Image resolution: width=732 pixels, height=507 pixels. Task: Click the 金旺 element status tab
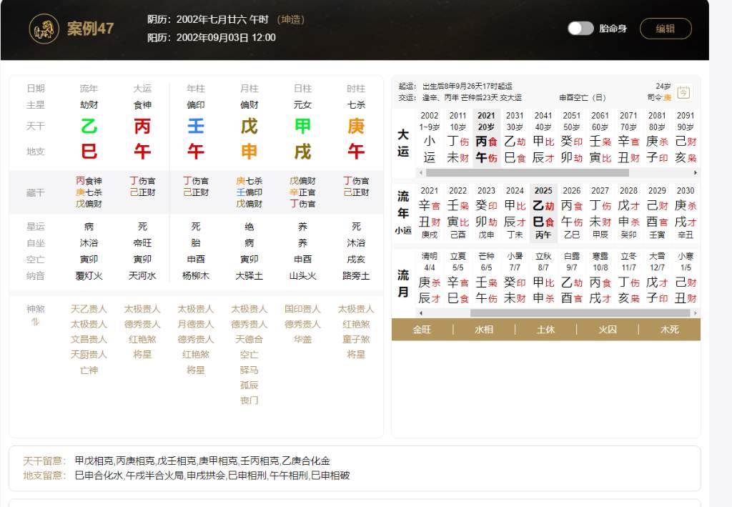(x=422, y=330)
